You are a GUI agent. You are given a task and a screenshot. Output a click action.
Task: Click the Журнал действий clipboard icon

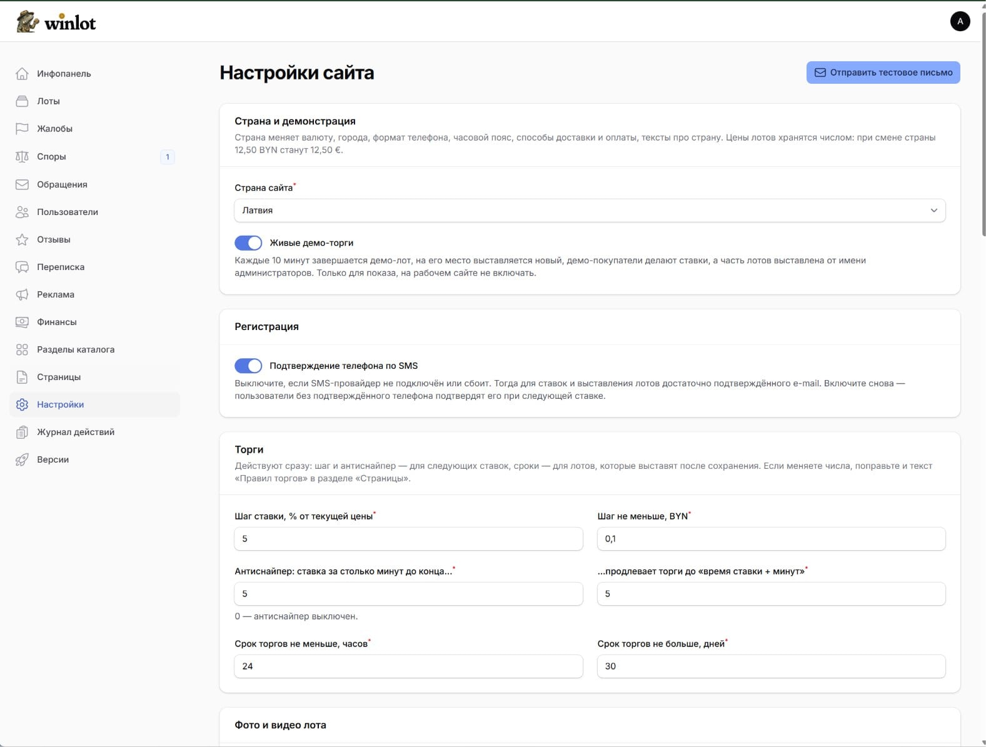22,432
